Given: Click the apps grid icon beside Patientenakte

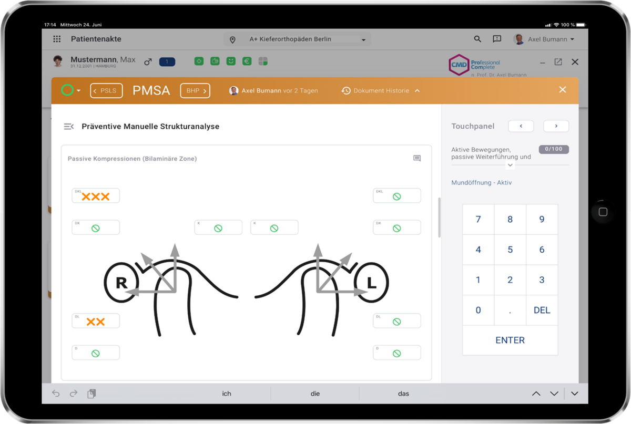Looking at the screenshot, I should point(56,38).
